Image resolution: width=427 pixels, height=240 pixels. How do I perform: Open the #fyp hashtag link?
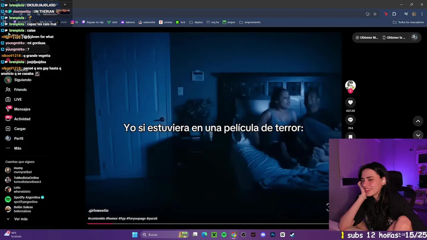coord(122,218)
